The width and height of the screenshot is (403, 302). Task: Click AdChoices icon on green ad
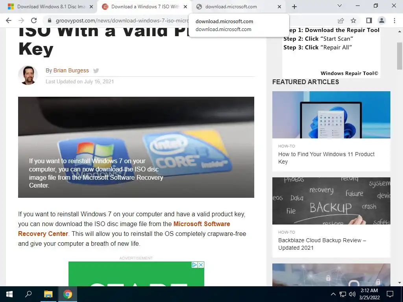[194, 265]
